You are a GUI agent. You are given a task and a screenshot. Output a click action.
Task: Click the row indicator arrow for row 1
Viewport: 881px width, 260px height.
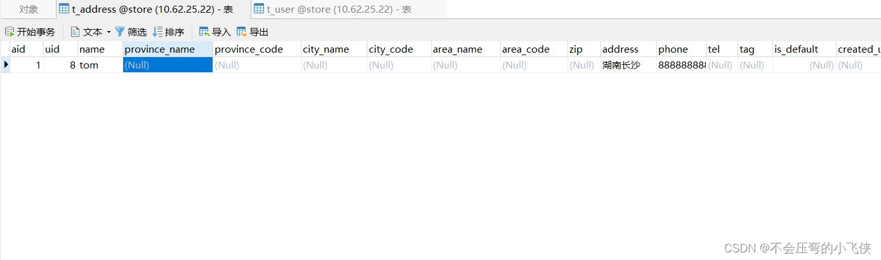click(x=6, y=65)
